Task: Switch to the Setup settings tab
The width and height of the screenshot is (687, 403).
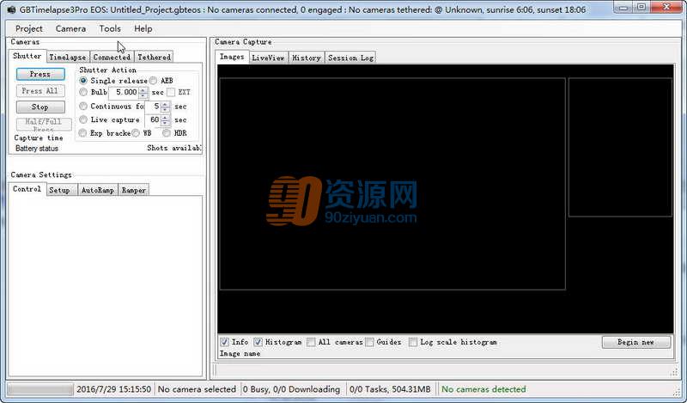Action: pyautogui.click(x=61, y=190)
